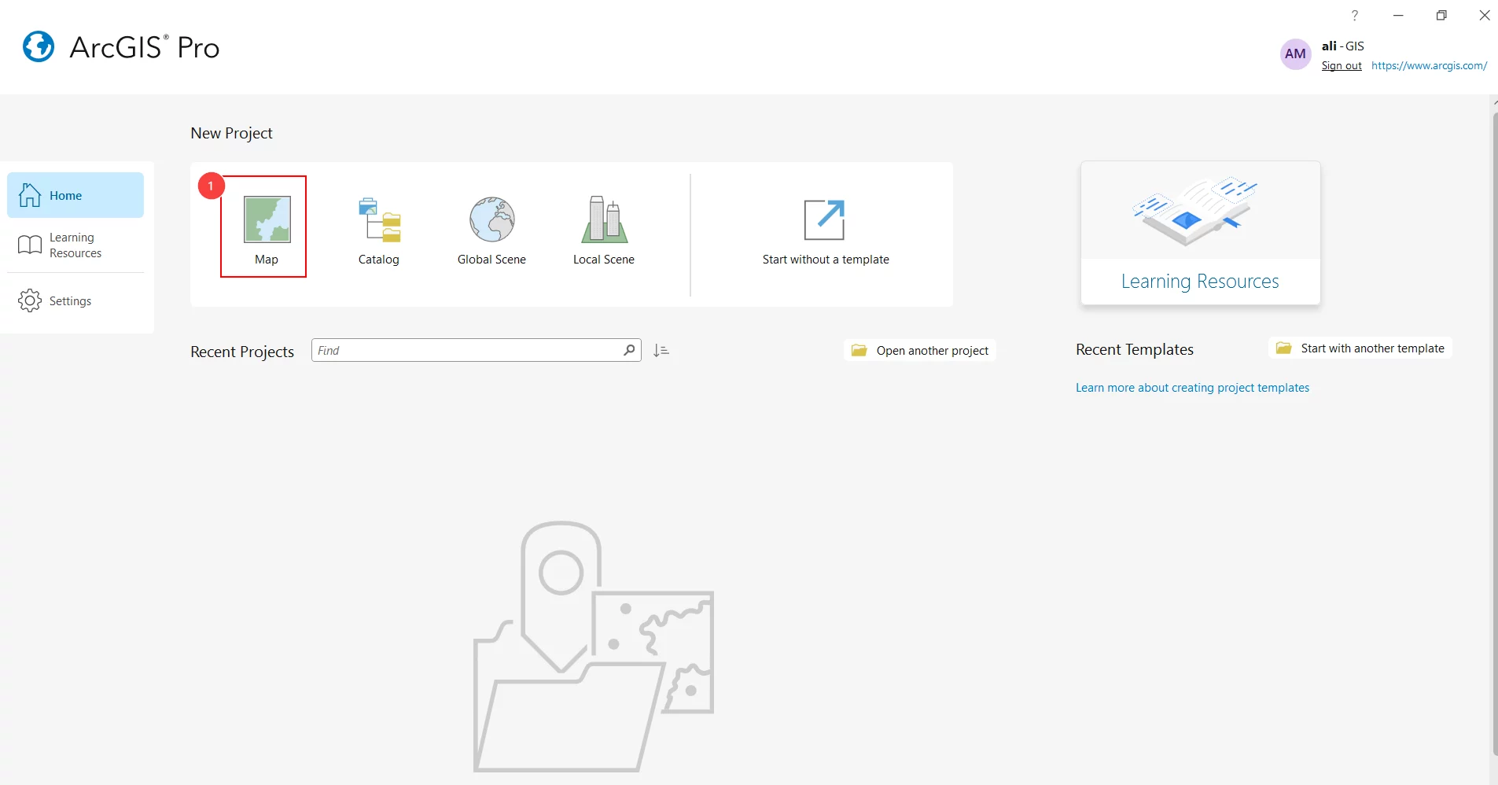Click the Sign out link
The image size is (1498, 785).
pyautogui.click(x=1342, y=66)
